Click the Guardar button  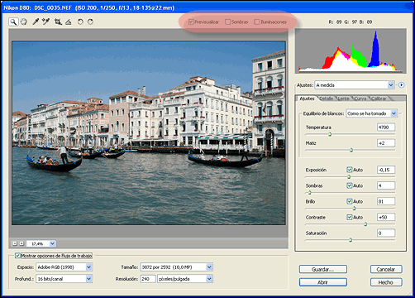(323, 269)
